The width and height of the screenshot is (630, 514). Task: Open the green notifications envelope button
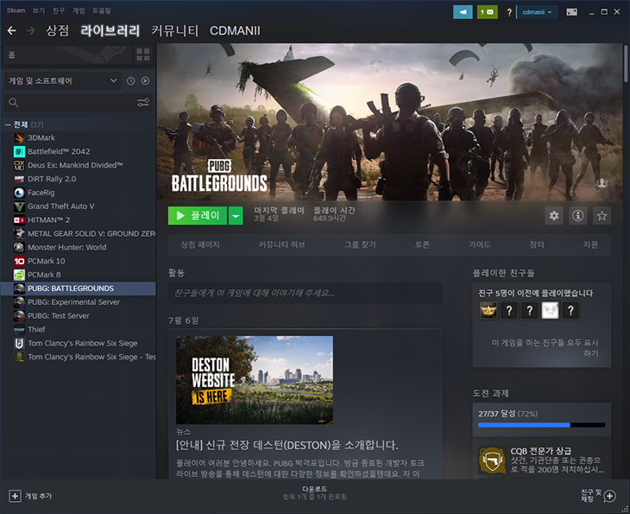pos(487,12)
